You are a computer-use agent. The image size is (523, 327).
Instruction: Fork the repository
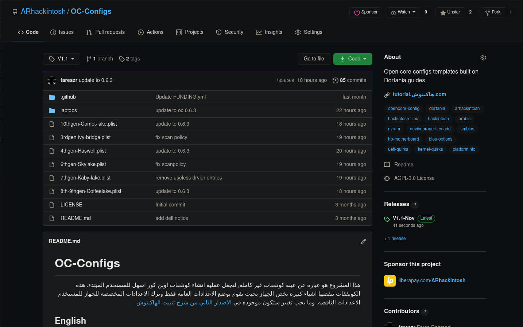click(492, 12)
